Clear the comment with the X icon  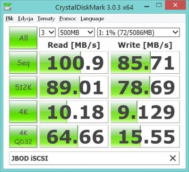(173, 158)
